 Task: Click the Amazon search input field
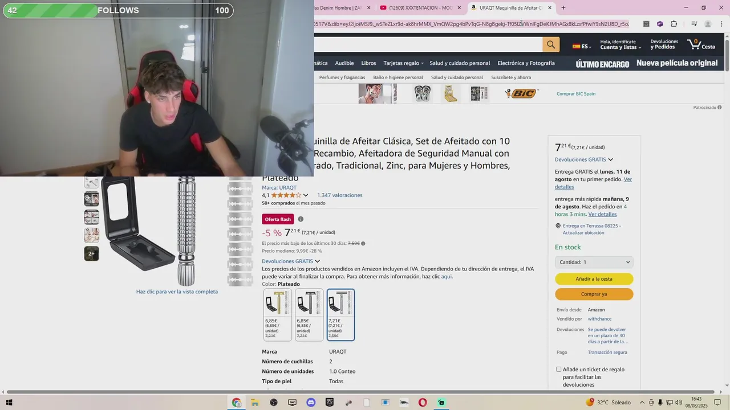coord(428,44)
